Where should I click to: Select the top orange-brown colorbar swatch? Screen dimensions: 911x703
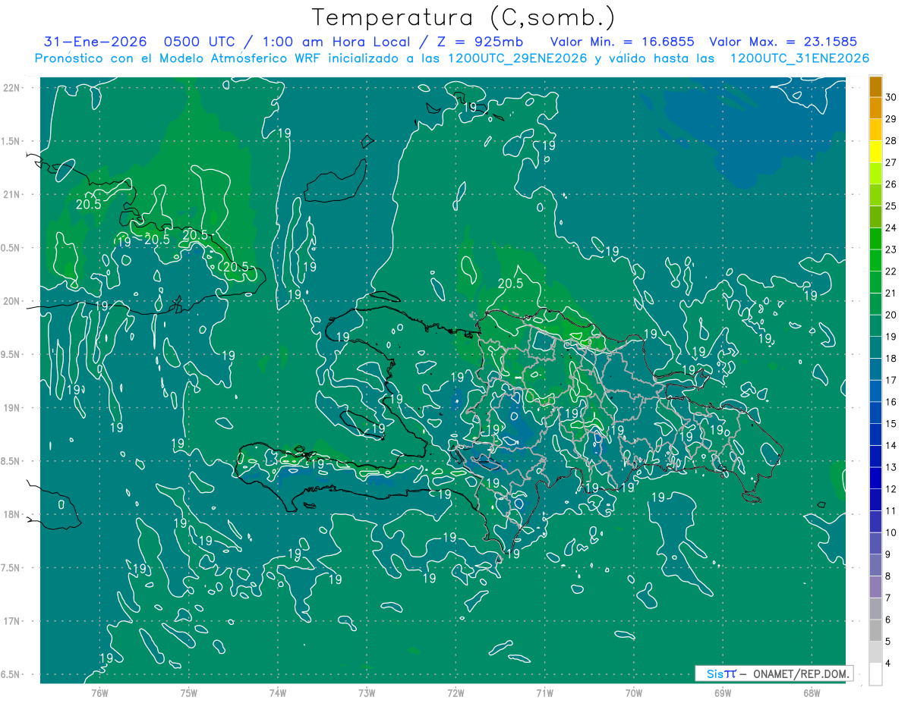point(875,87)
